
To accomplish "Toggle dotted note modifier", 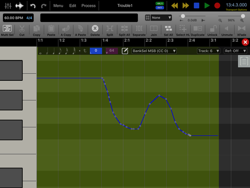I will [x=80, y=51].
